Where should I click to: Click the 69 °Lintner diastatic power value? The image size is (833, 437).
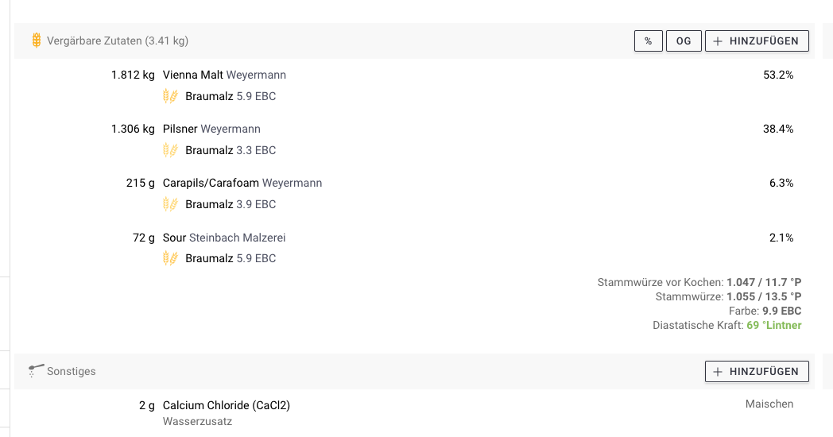point(773,325)
